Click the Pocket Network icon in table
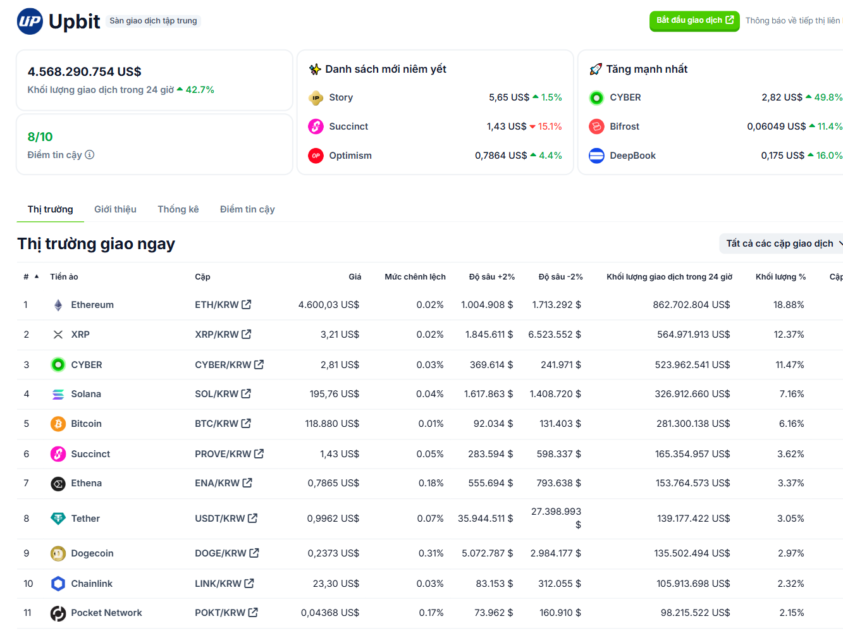The height and width of the screenshot is (633, 843). (x=58, y=613)
